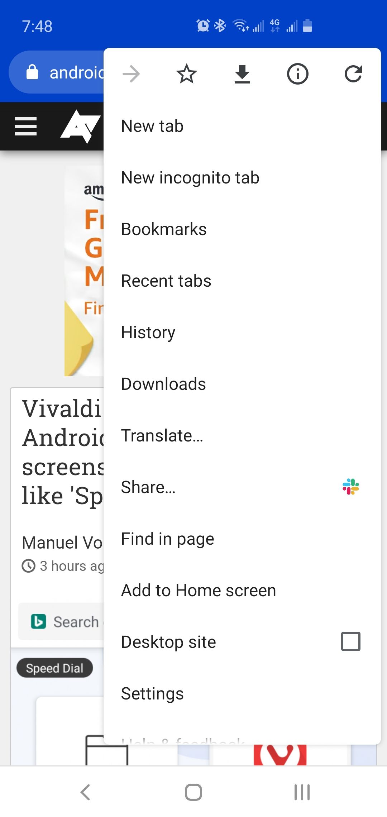Viewport: 387px width, 817px height.
Task: Open Bookmarks from the menu
Action: click(x=164, y=229)
